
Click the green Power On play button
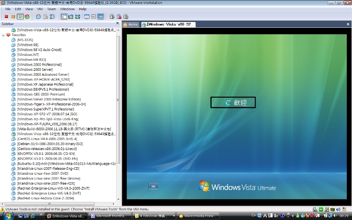point(20,17)
